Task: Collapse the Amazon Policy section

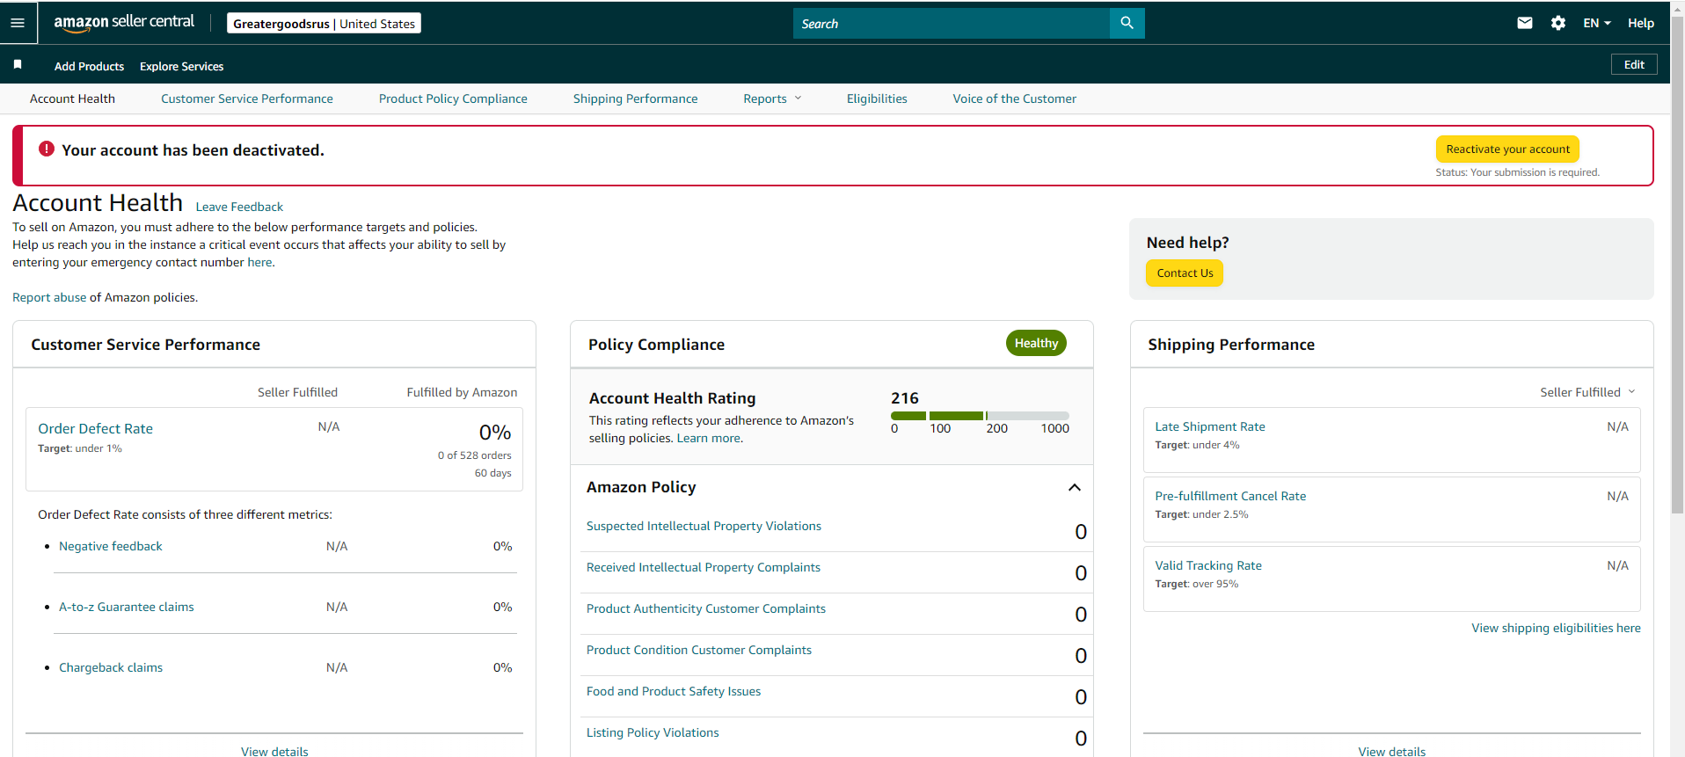Action: click(1075, 487)
